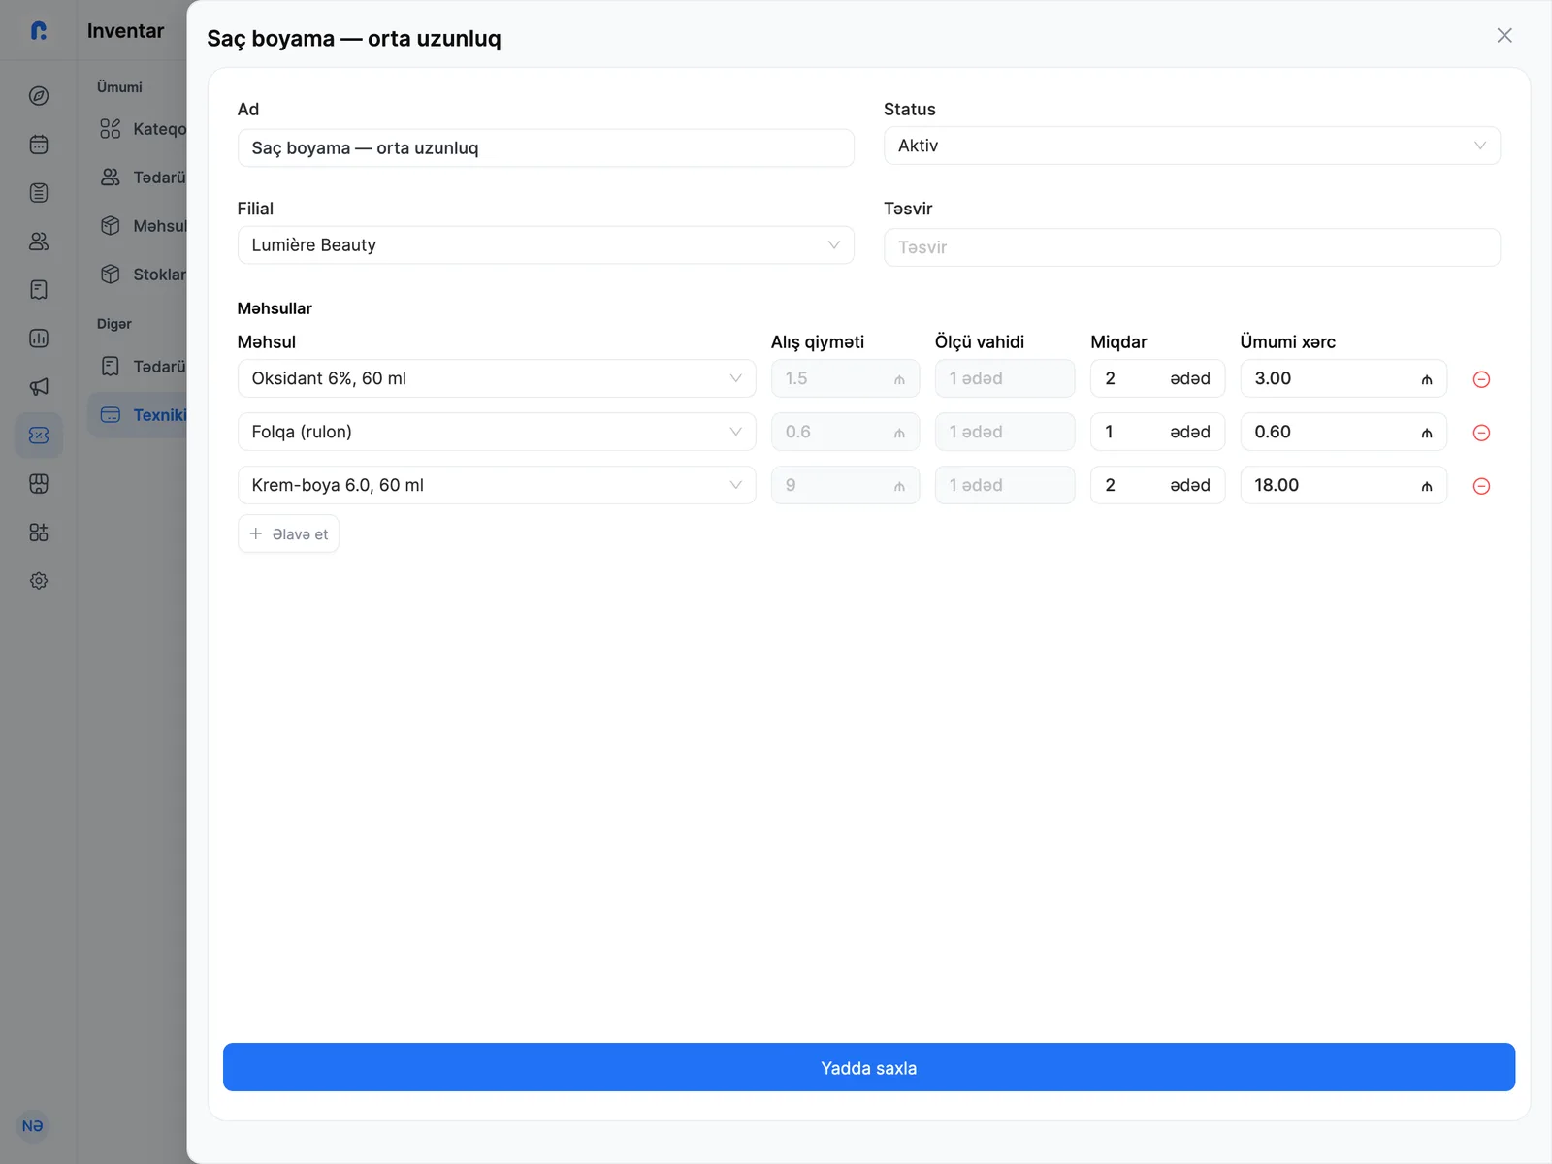Screen dimensions: 1552x1164
Task: Remove the Oksidant 6%, 60 ml product row
Action: [1481, 379]
